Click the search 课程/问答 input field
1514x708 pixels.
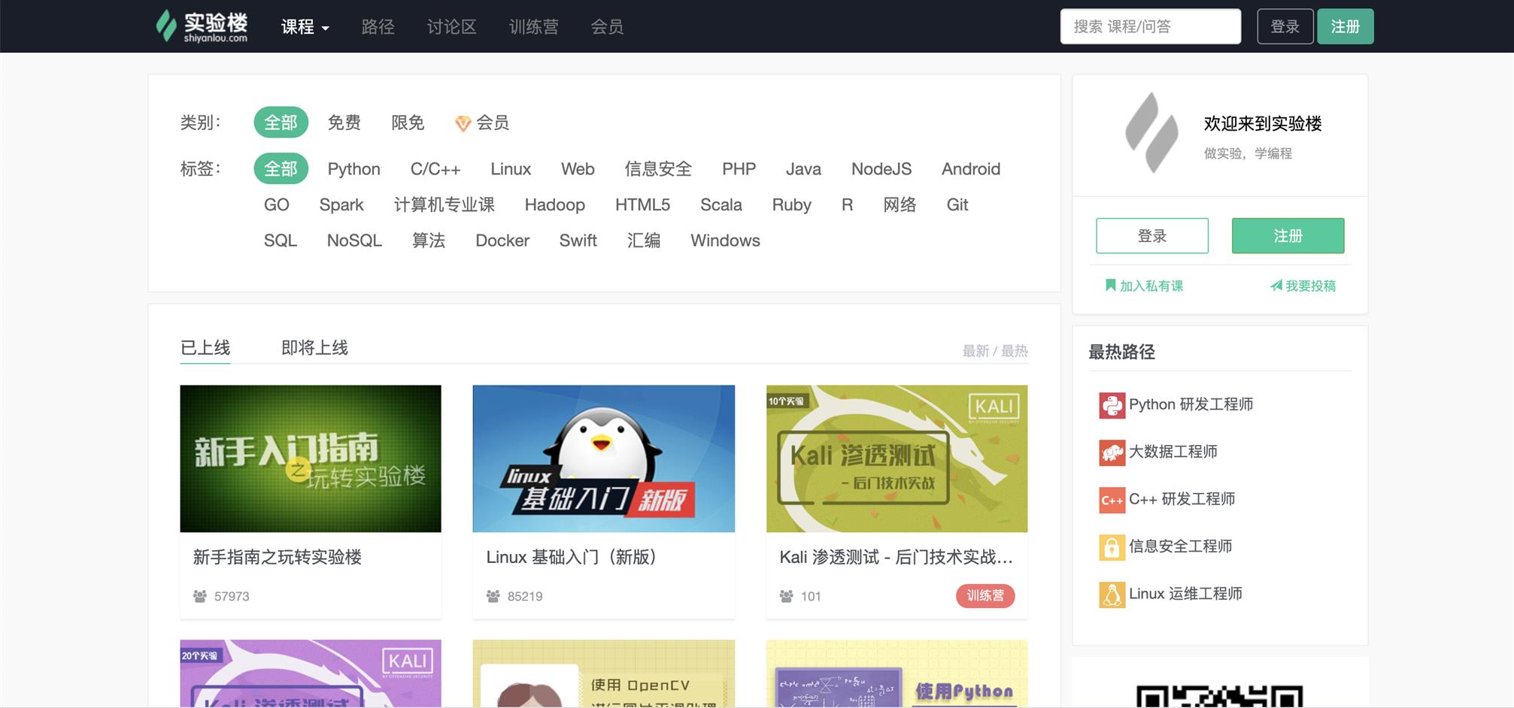[1150, 26]
